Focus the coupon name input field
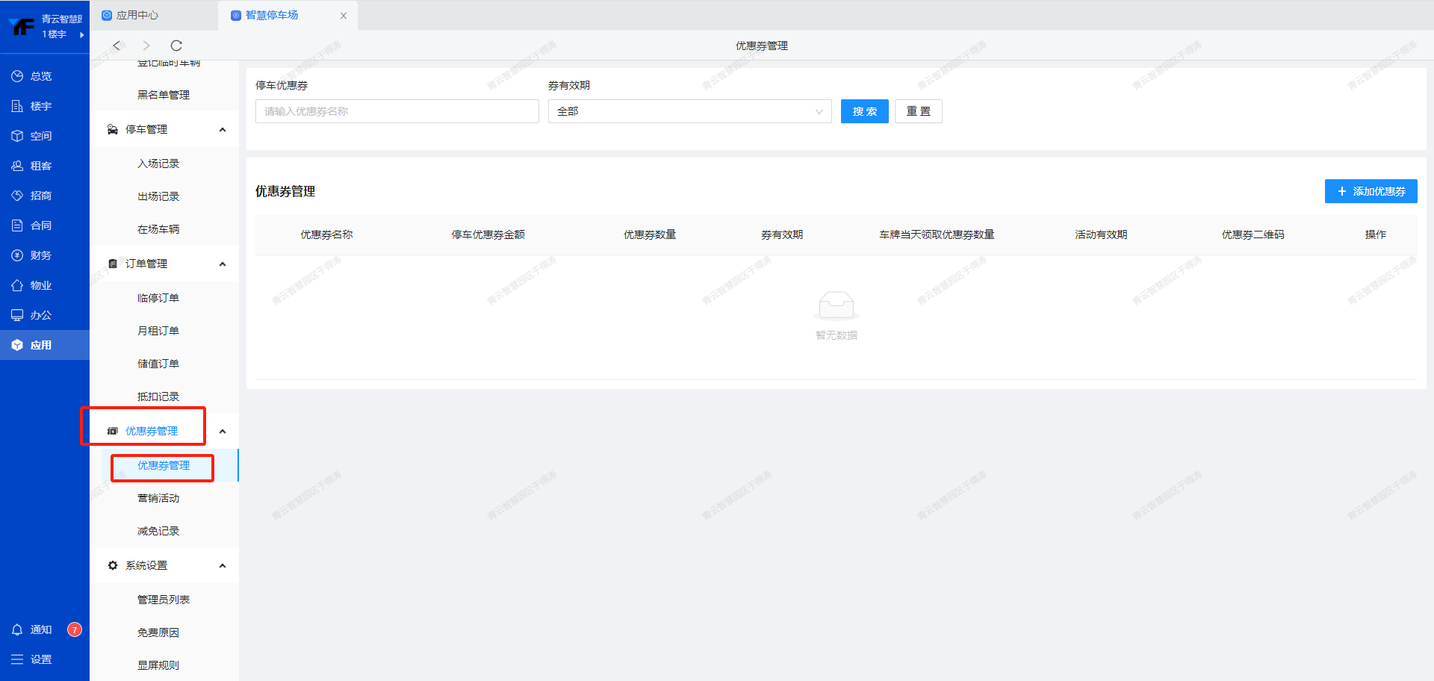Viewport: 1434px width, 681px height. click(397, 111)
